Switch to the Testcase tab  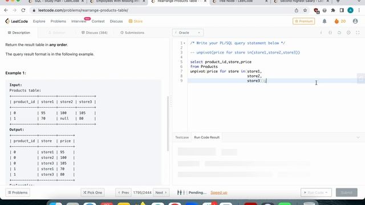tap(182, 137)
